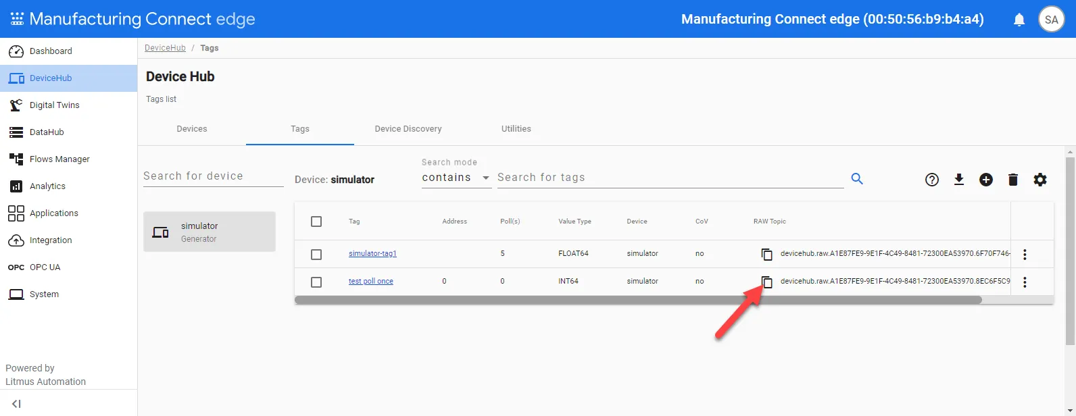Open the Utilities tab

[x=516, y=129]
